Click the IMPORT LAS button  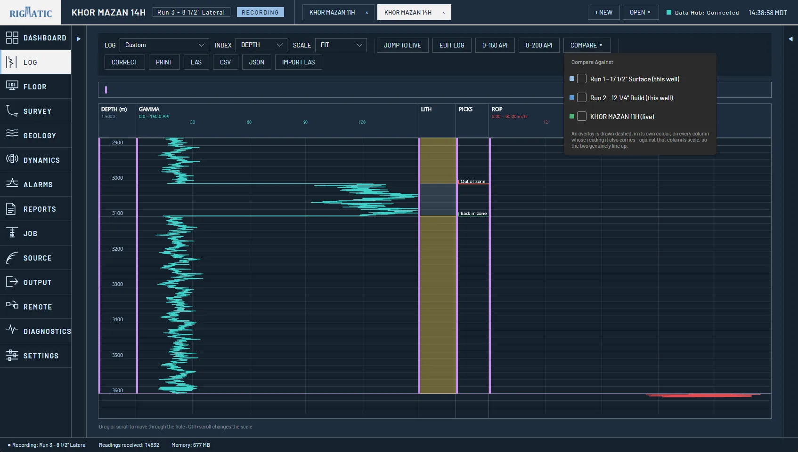(x=299, y=62)
